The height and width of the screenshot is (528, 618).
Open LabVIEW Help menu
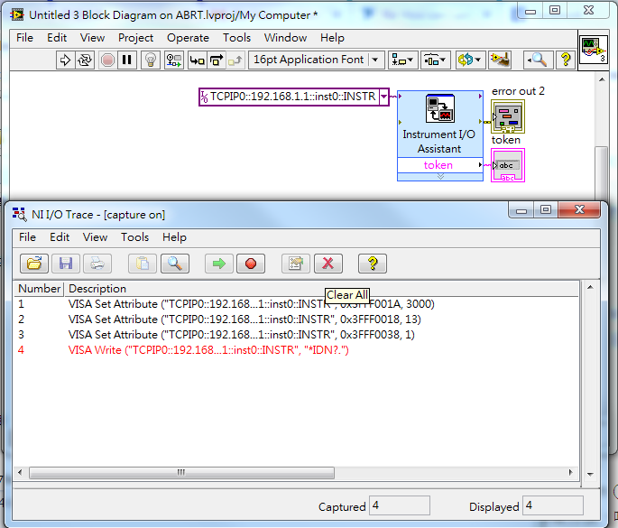[x=332, y=38]
